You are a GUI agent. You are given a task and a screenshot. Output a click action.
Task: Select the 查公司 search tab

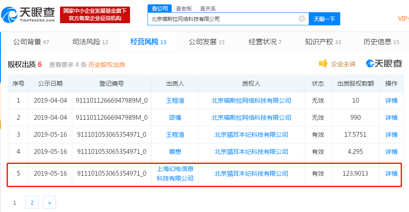[x=160, y=9]
